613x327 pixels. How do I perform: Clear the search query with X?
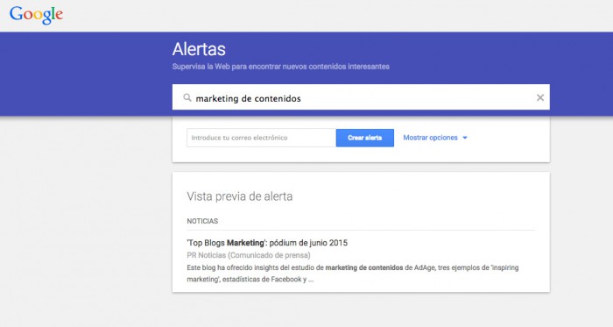click(540, 97)
